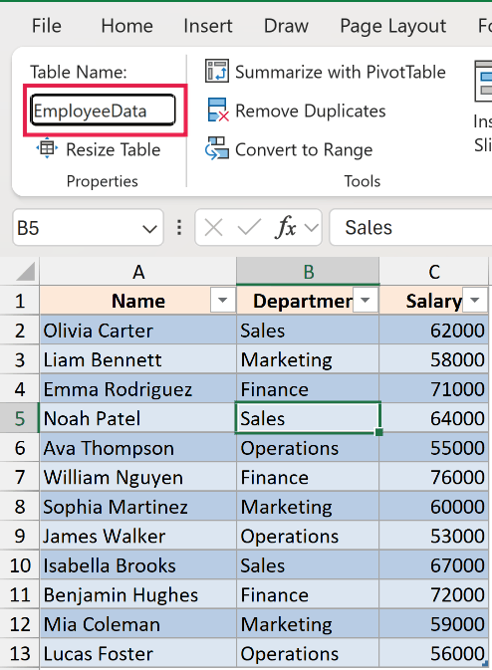Click the formula bar showing Sales
This screenshot has width=492, height=670.
pyautogui.click(x=410, y=227)
